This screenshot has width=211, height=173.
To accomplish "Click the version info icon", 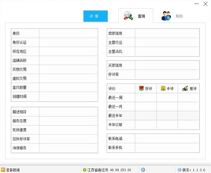I will pos(179,170).
